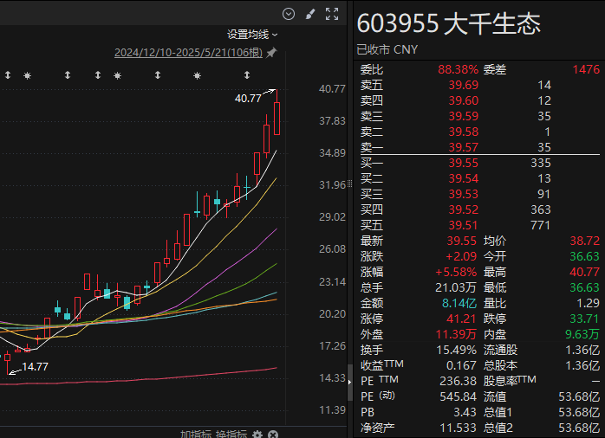Click 换指标 to switch indicator
The image size is (605, 438).
[x=231, y=435]
